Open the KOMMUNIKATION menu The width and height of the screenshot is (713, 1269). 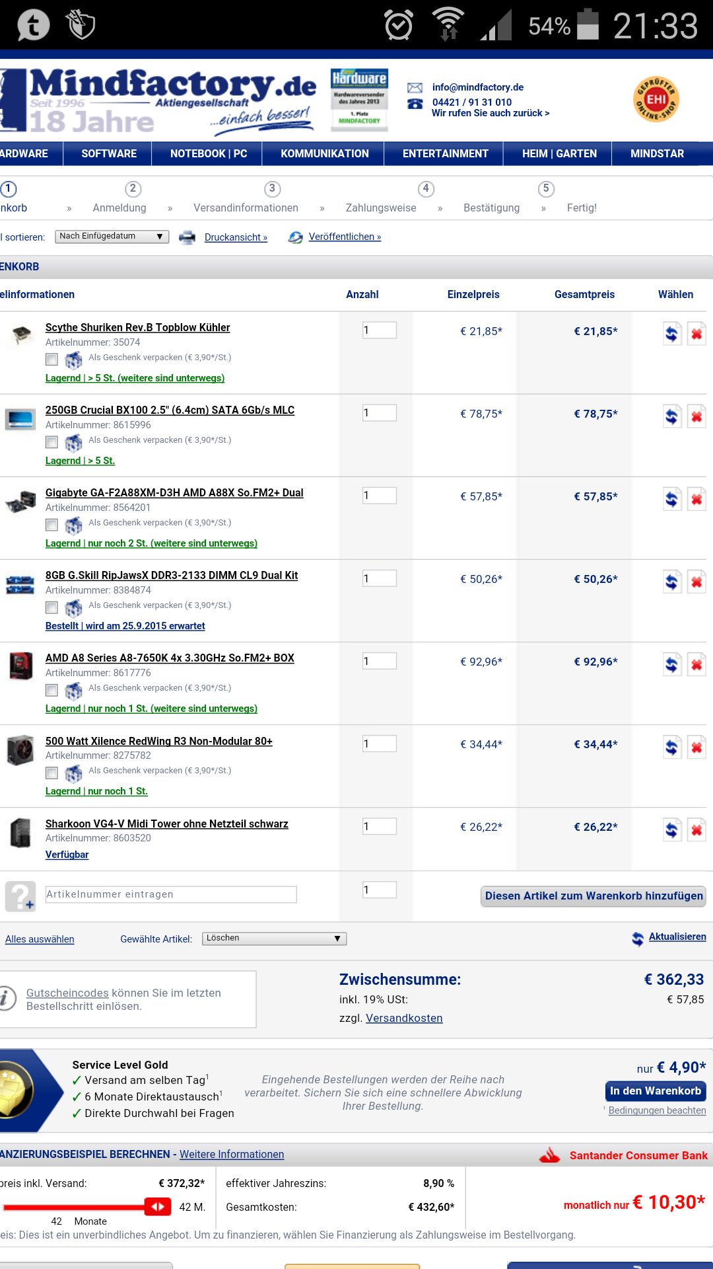click(x=325, y=153)
